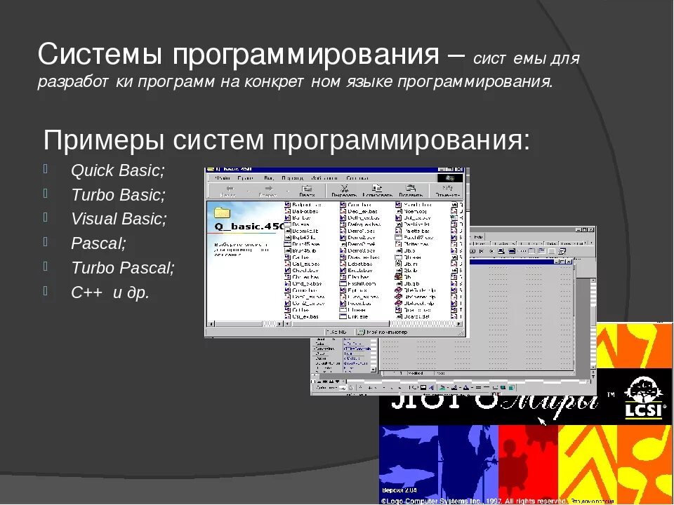674x505 pixels.
Task: Click the right scroll arrow of Explorer's left pane
Action: pyautogui.click(x=280, y=324)
